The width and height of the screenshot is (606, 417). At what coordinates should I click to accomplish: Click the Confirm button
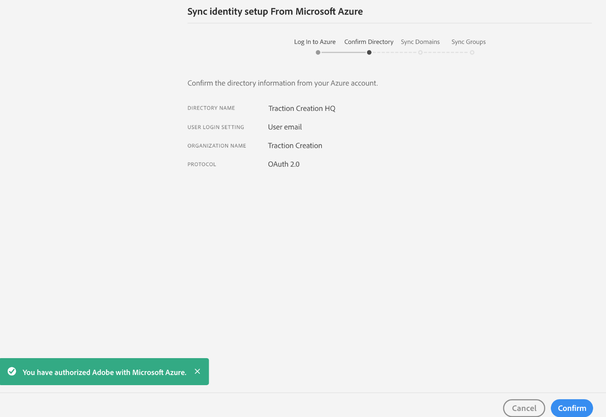pos(572,408)
